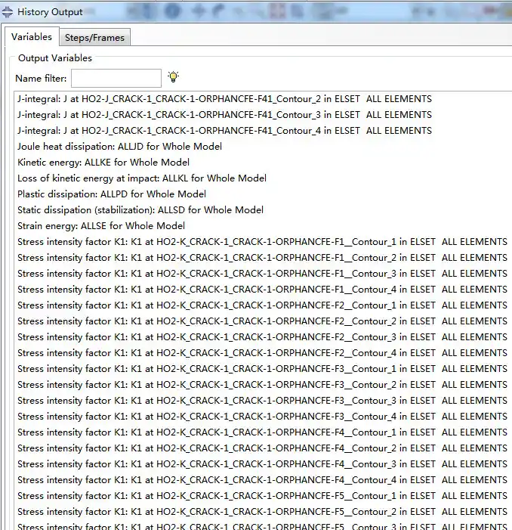Choose K1 at ORPHANCFE-F3 Contour_3

(262, 401)
